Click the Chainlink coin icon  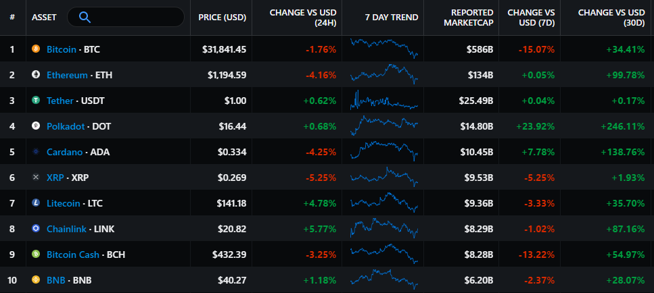(x=36, y=229)
